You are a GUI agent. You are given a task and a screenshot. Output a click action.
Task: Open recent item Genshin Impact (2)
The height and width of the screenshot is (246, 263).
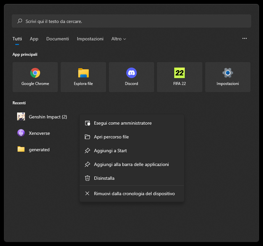pos(42,117)
